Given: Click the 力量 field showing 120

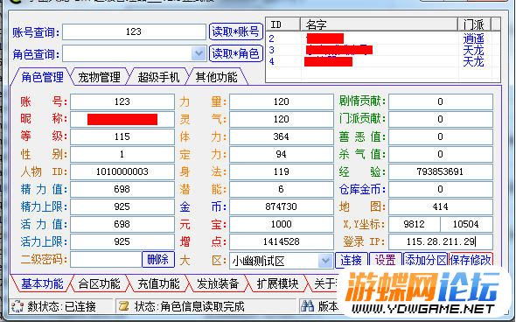Looking at the screenshot, I should coord(282,101).
